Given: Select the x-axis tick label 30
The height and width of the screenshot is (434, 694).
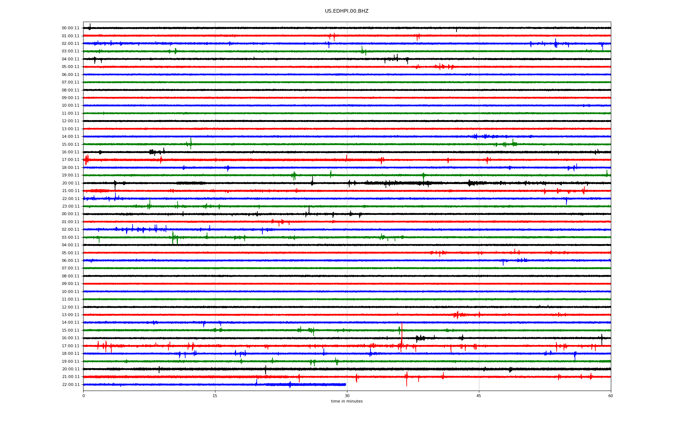Looking at the screenshot, I should tap(347, 396).
